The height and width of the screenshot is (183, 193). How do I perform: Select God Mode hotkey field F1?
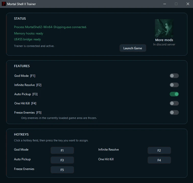(62, 150)
